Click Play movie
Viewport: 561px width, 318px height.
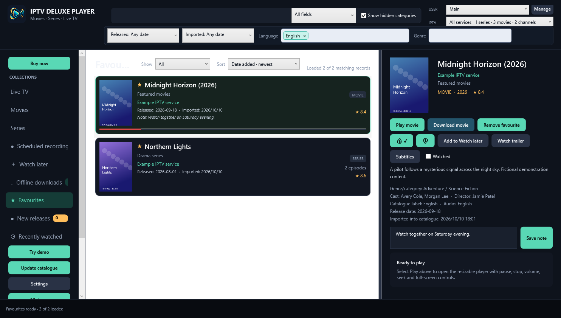coord(407,125)
